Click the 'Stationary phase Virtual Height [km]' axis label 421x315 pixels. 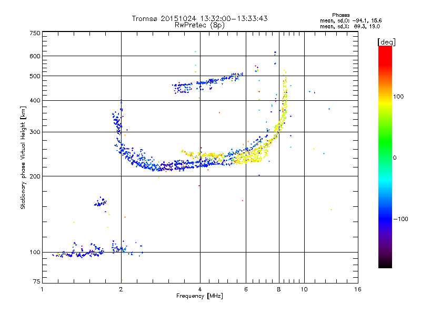point(23,157)
